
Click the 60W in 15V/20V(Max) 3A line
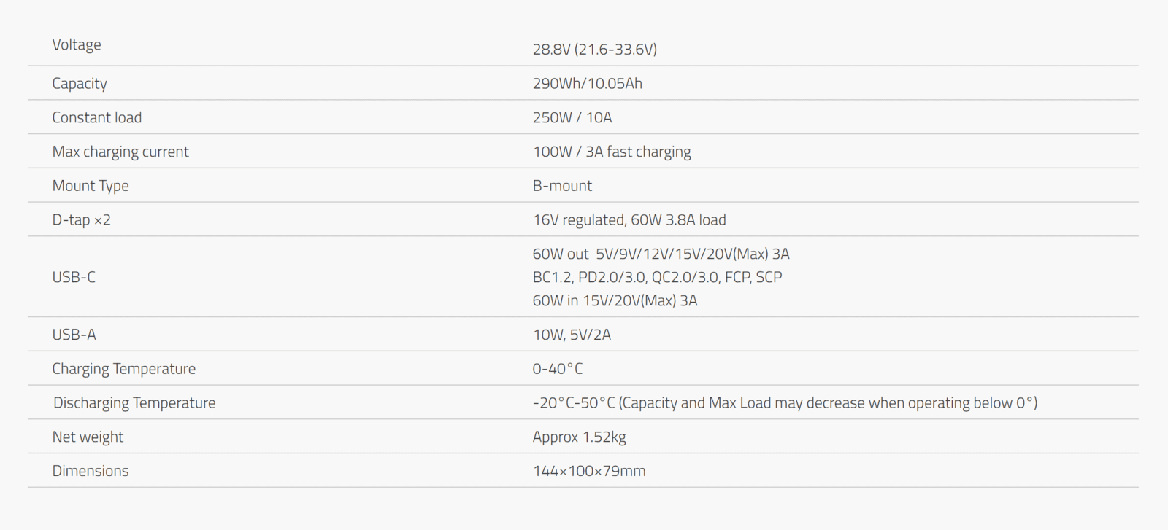pos(615,300)
